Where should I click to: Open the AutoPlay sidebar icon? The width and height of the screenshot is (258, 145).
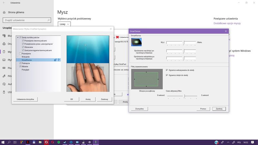[x=4, y=84]
